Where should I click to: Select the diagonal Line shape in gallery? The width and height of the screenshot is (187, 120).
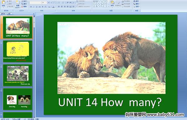pyautogui.click(x=99, y=2)
